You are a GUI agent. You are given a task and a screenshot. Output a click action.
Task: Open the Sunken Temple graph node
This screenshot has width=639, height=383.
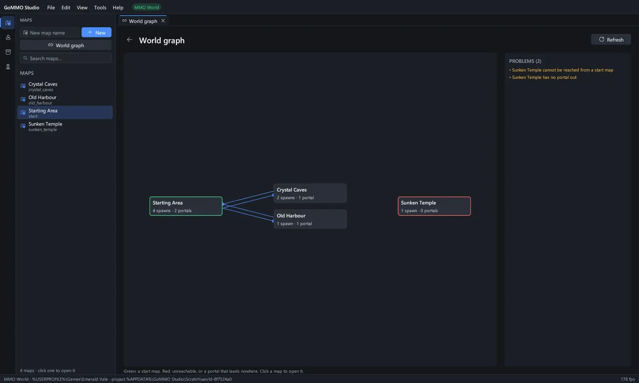click(x=434, y=206)
